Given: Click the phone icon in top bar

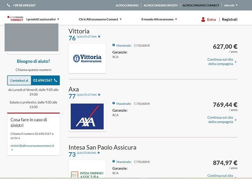Looking at the screenshot, I should [9, 5].
